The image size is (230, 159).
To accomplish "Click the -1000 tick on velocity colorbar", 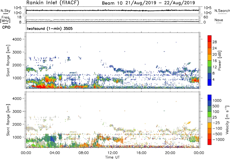I will [218, 139].
